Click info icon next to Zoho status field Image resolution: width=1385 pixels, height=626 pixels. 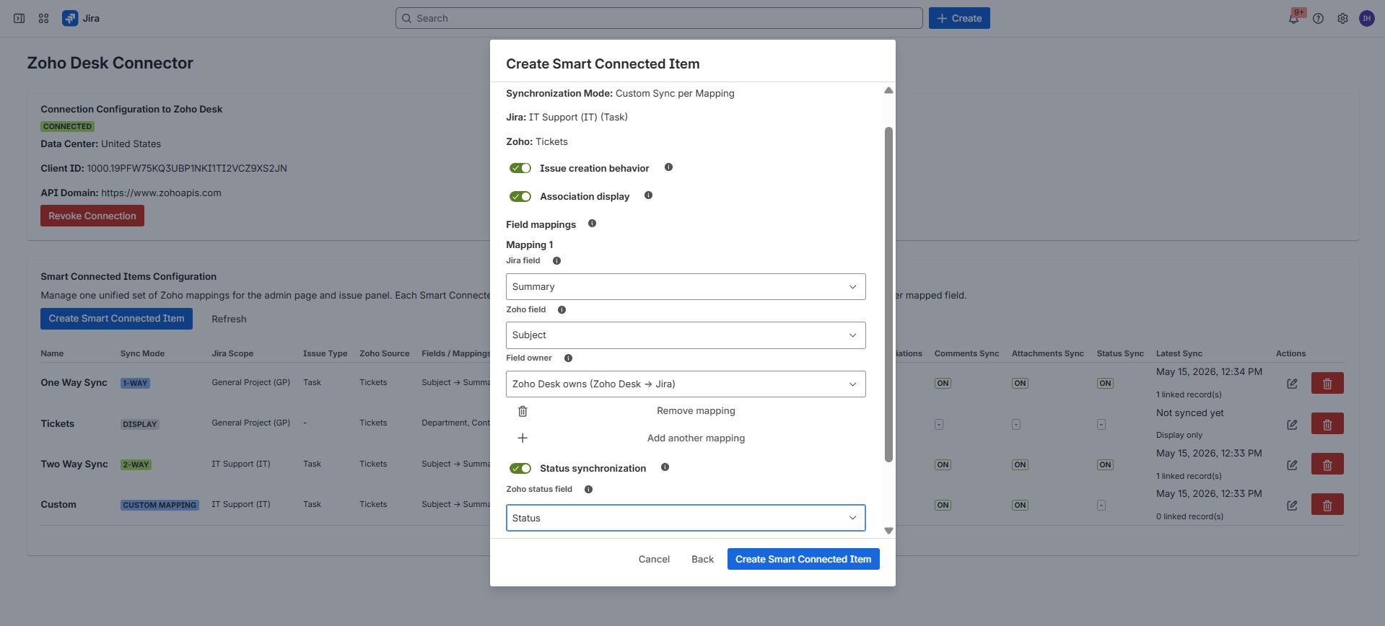point(588,490)
